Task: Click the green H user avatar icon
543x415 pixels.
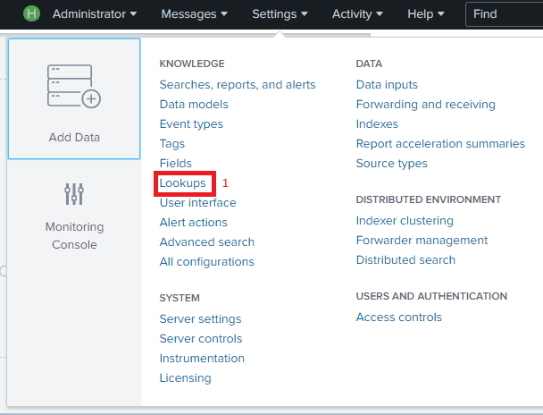Action: coord(32,14)
